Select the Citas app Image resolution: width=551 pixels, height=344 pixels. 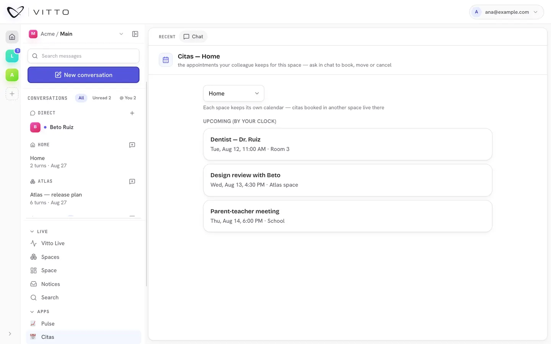coord(84,337)
